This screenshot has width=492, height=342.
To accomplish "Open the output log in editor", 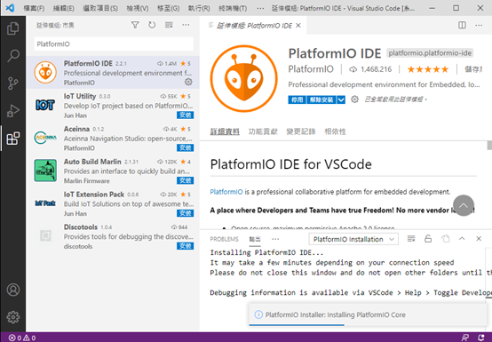I will 445,239.
